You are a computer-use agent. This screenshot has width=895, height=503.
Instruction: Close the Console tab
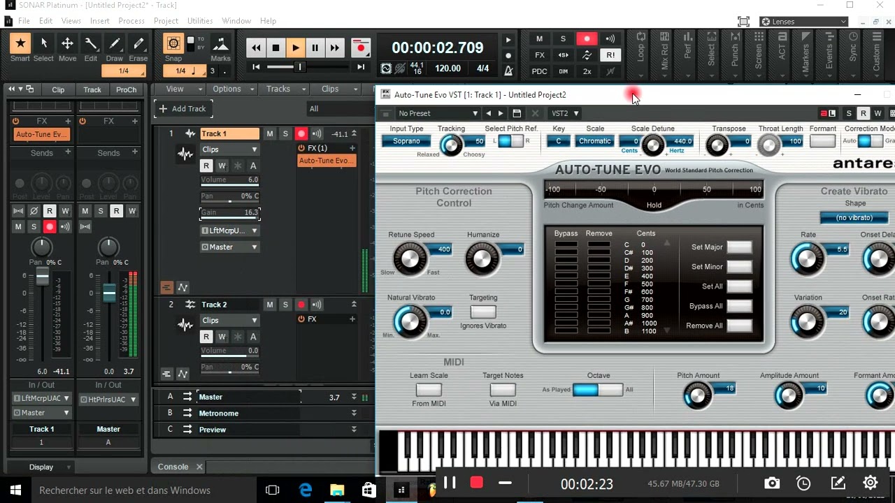point(199,467)
